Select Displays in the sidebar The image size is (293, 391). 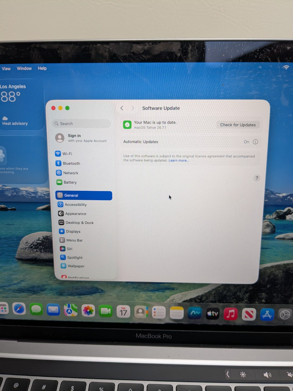tap(70, 231)
